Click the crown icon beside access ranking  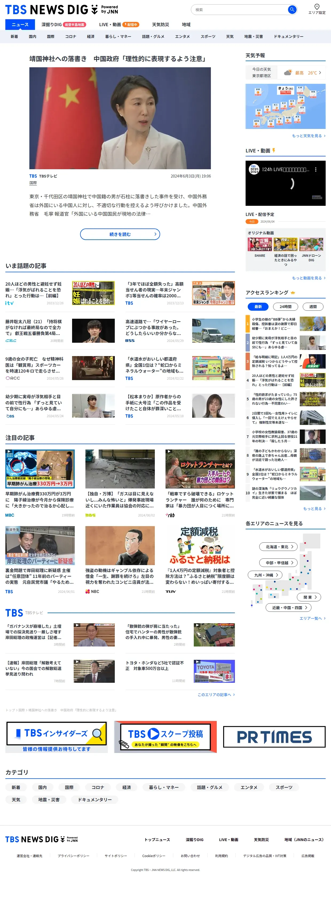click(293, 293)
